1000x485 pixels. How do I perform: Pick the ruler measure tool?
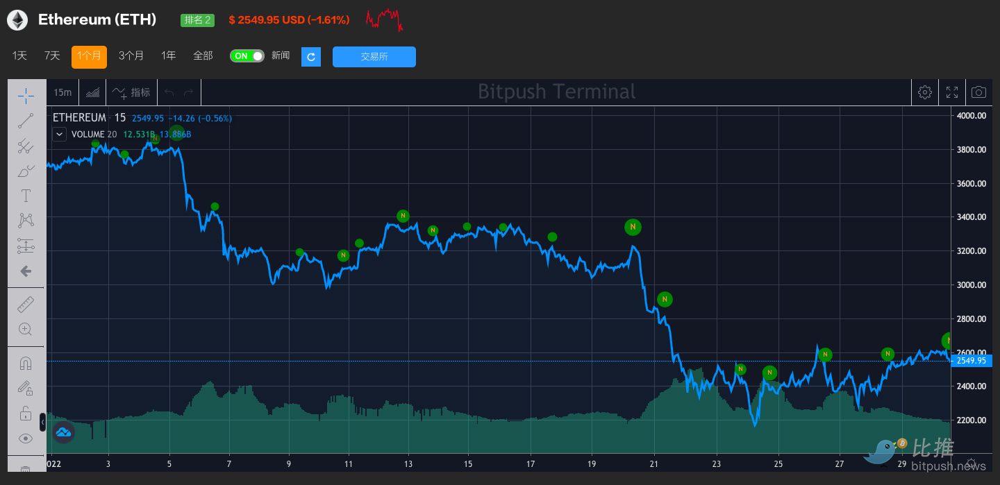tap(26, 304)
